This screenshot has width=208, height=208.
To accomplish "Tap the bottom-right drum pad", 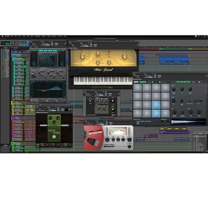I will [165, 113].
